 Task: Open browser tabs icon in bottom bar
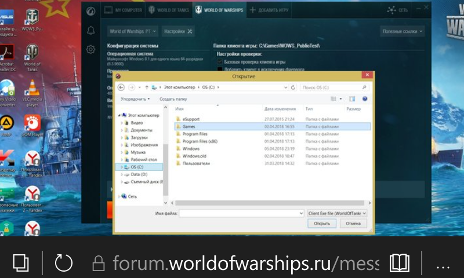click(x=21, y=262)
